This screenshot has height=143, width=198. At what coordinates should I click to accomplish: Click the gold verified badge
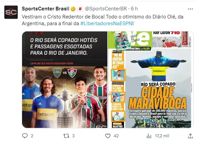point(73,9)
